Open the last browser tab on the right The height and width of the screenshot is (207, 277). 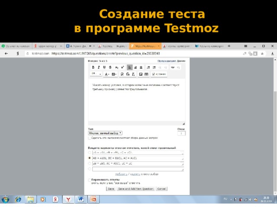pos(209,46)
